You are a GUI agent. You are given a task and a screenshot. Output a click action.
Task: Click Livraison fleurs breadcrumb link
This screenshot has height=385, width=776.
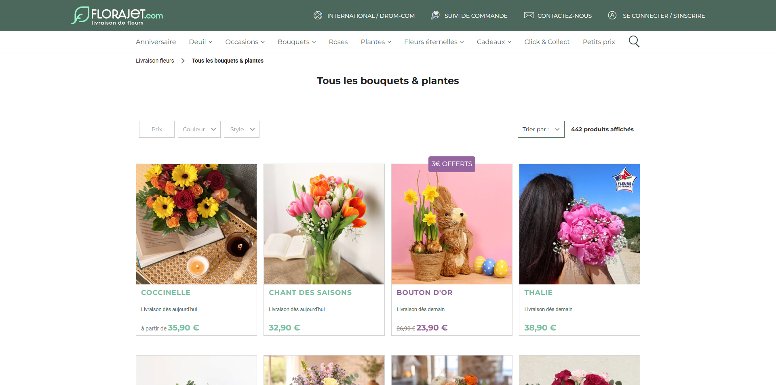(x=155, y=61)
